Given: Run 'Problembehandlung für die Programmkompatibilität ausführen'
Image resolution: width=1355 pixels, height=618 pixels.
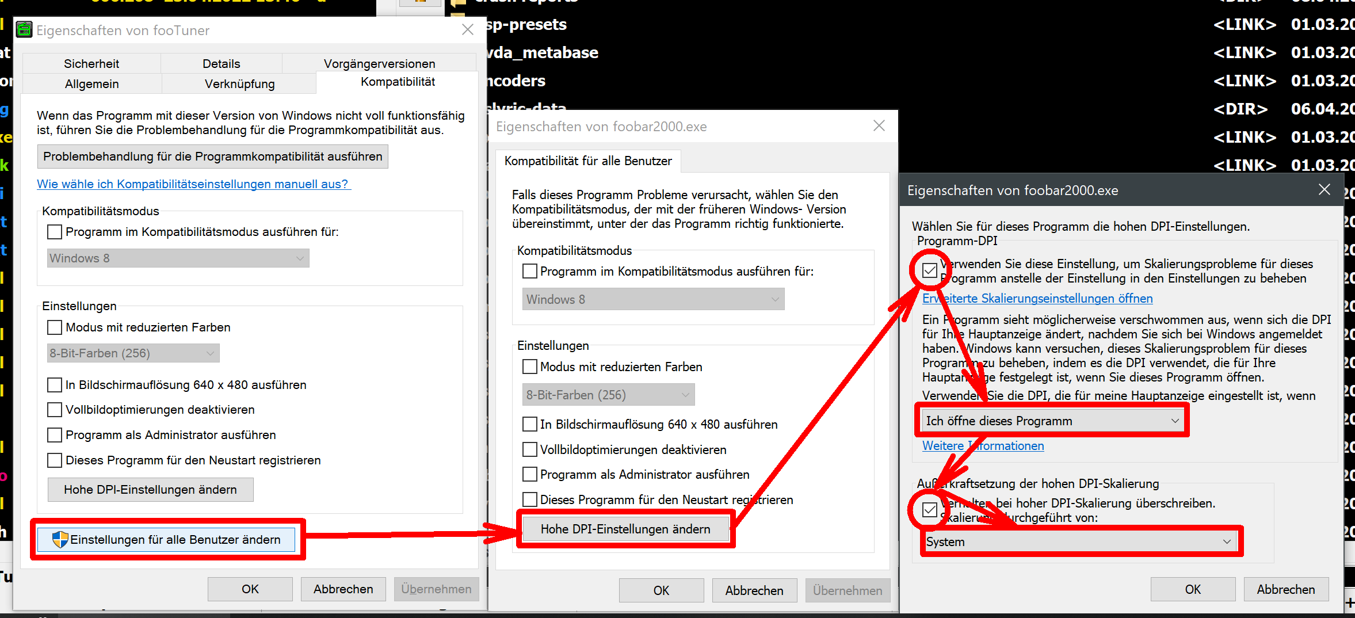Looking at the screenshot, I should click(x=213, y=157).
